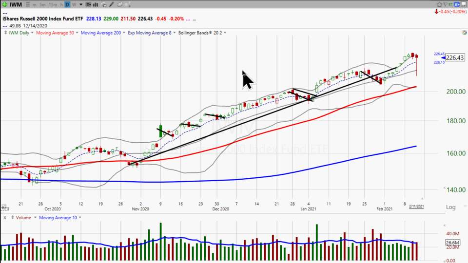Viewport: 468px width, 263px height.
Task: Open the Bollinger Bands 20 2 dropdown
Action: tap(225, 33)
